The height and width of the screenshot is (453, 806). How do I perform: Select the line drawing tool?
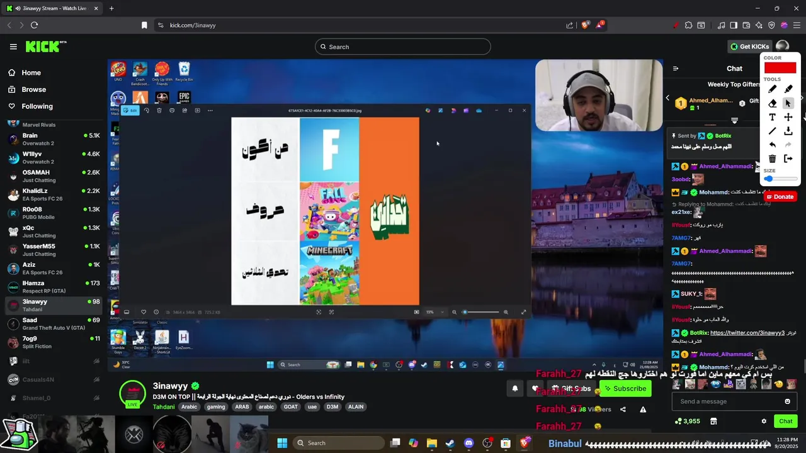point(772,131)
